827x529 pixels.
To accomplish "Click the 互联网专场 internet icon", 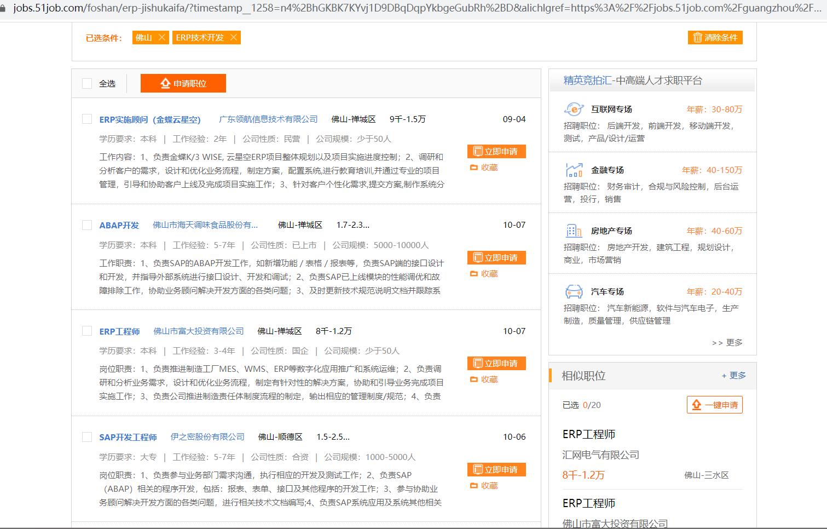I will (574, 109).
